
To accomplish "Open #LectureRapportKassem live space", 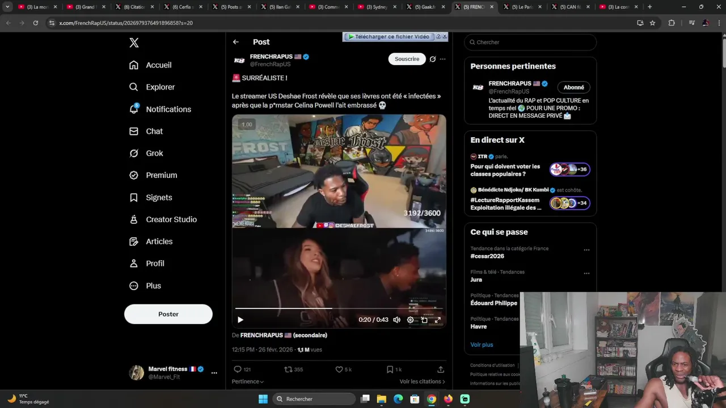I will pyautogui.click(x=530, y=199).
